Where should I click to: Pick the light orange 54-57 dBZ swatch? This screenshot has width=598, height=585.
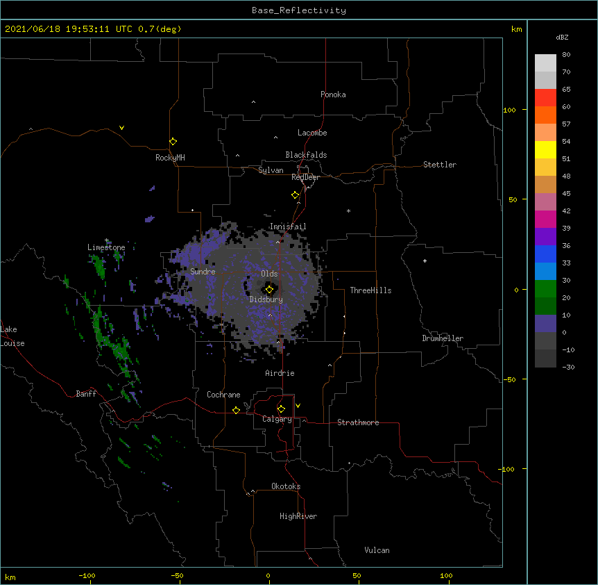[545, 133]
